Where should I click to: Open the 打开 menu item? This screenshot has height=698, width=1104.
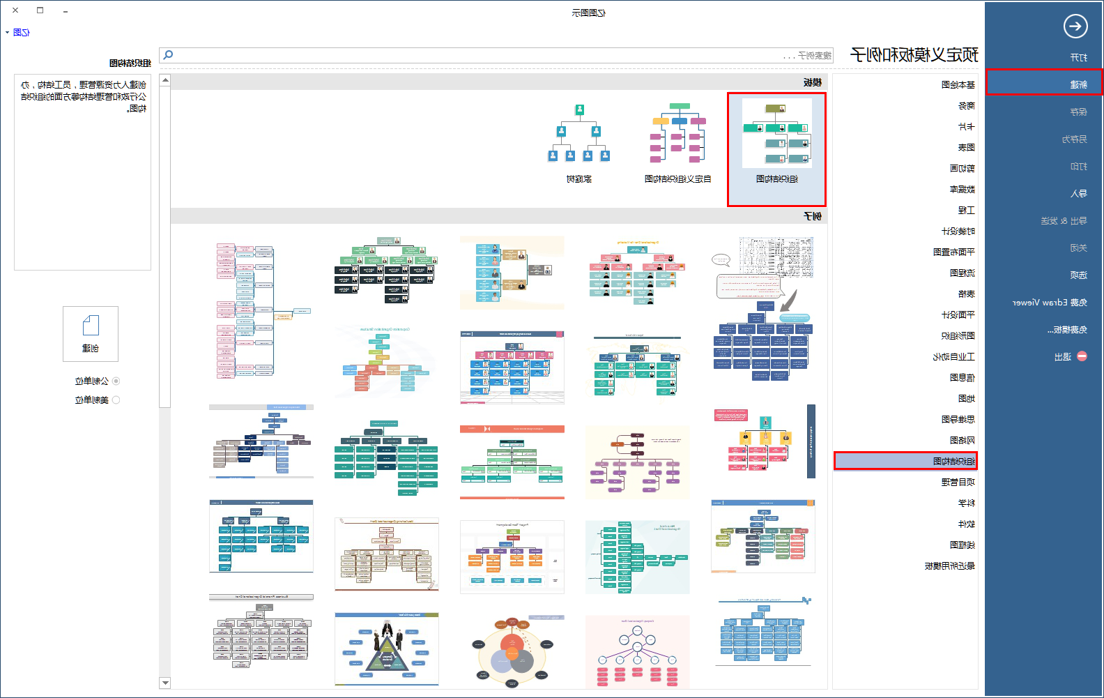[1079, 57]
